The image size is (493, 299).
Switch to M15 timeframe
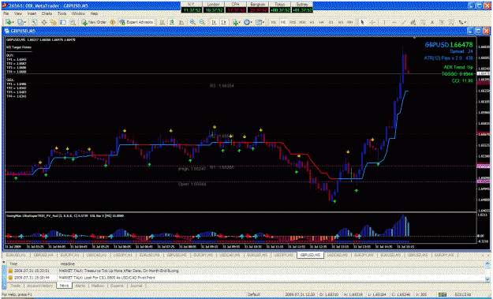[x=293, y=22]
